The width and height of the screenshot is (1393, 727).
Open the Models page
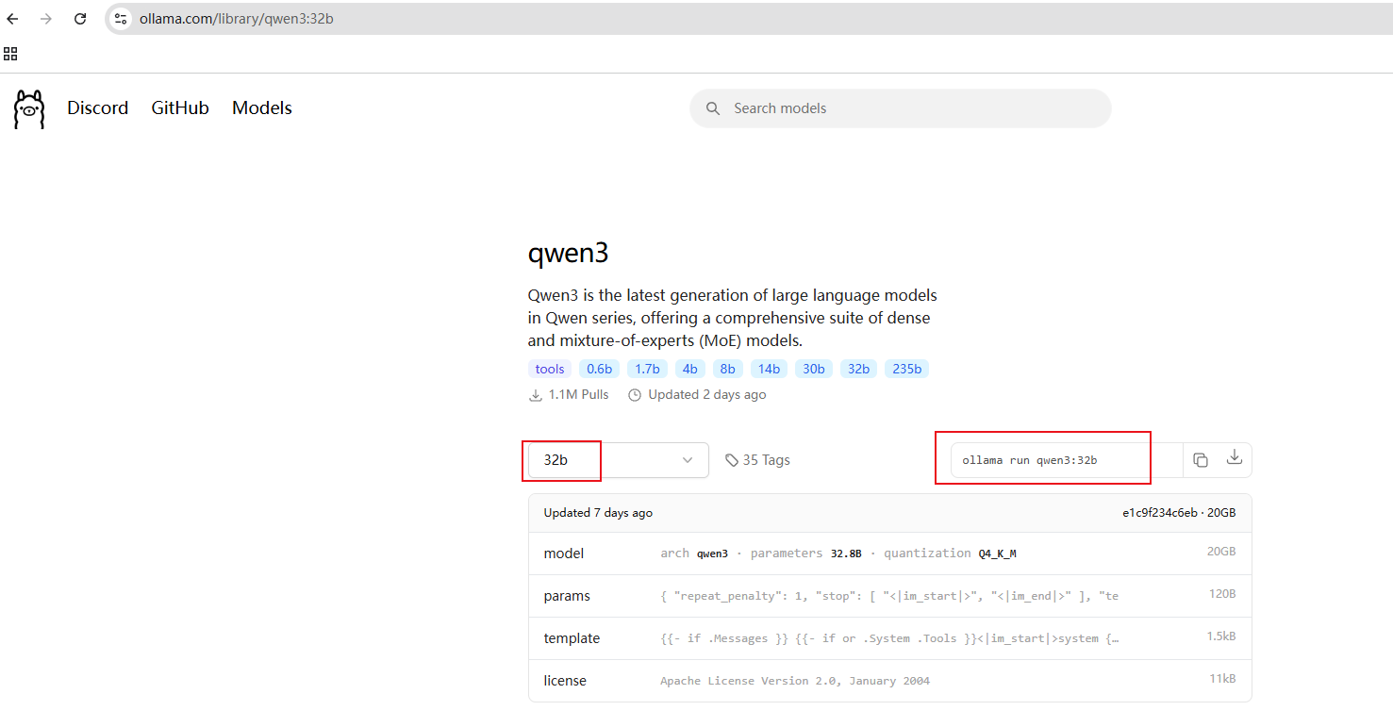[x=262, y=108]
